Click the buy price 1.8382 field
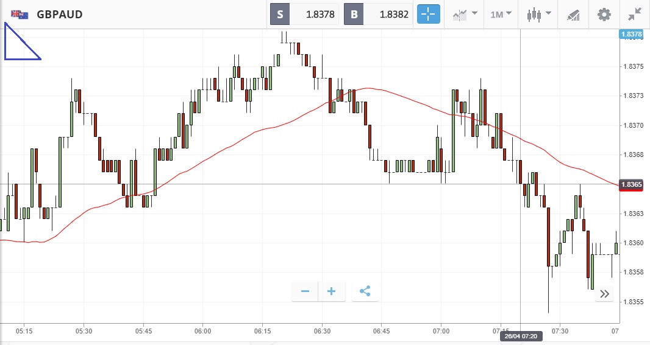 coord(388,15)
